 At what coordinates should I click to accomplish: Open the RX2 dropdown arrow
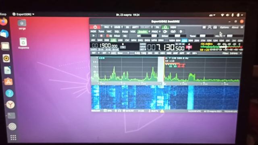(x=111, y=27)
